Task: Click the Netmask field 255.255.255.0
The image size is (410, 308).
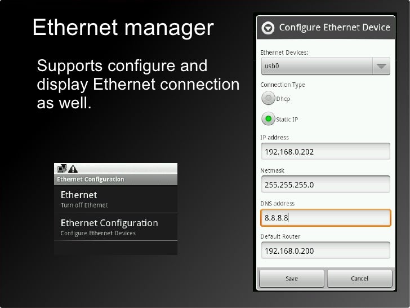Action: coord(325,184)
